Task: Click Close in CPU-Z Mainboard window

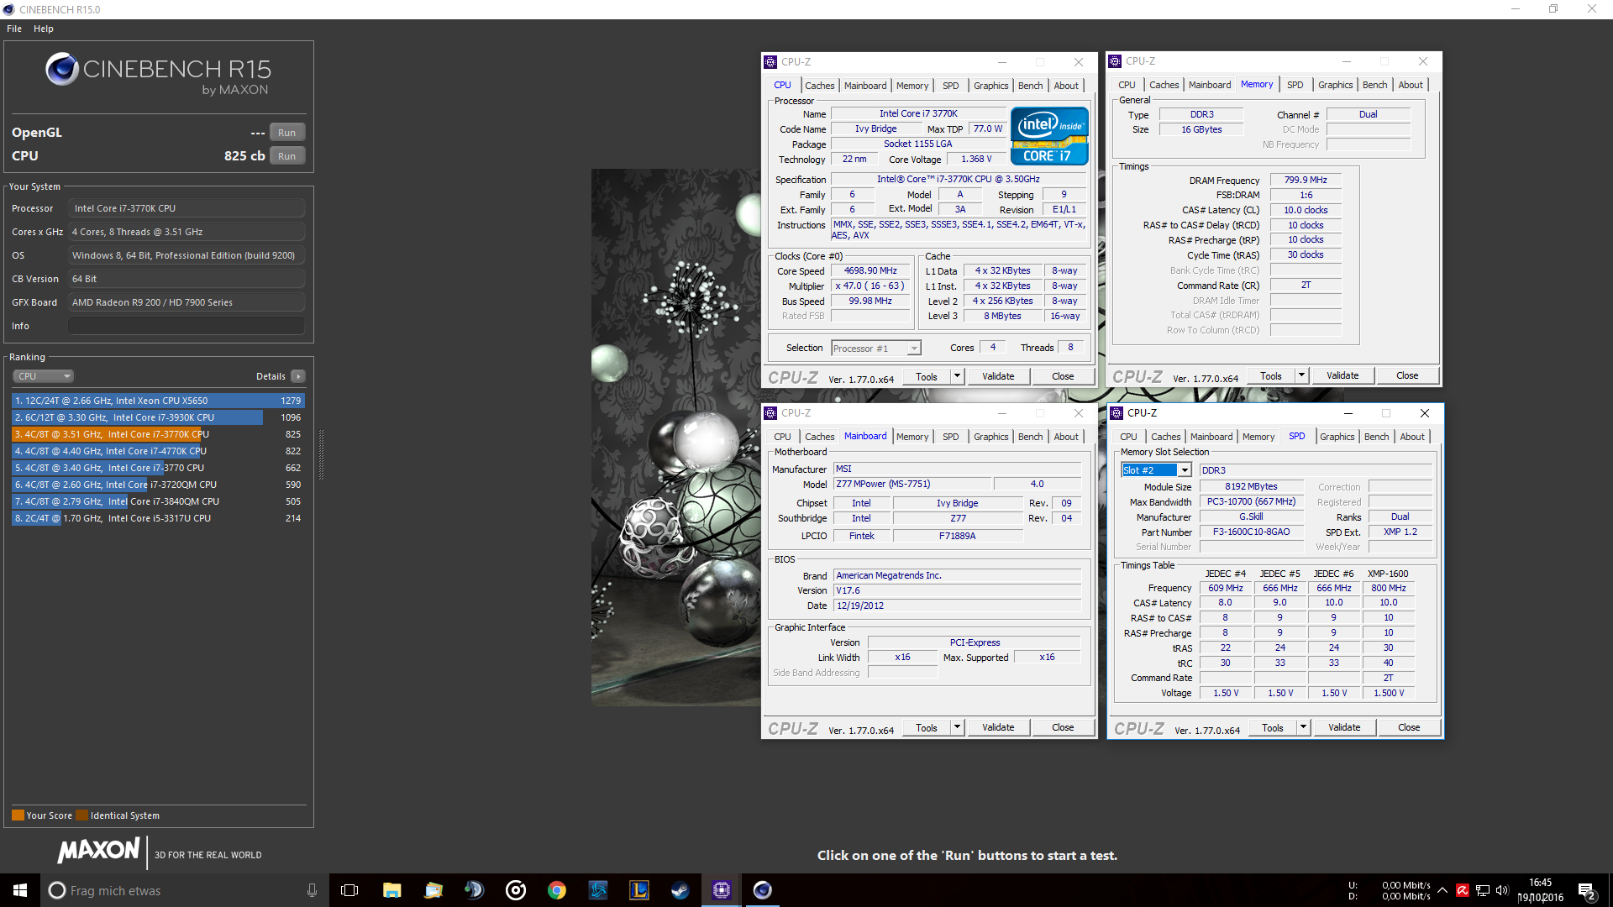Action: coord(1063,727)
